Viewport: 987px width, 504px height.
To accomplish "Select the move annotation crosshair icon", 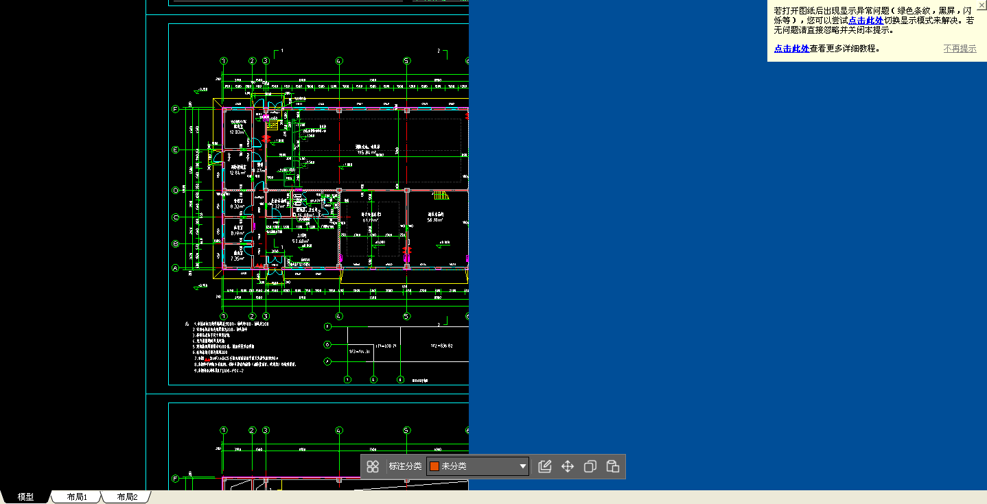I will [x=568, y=467].
